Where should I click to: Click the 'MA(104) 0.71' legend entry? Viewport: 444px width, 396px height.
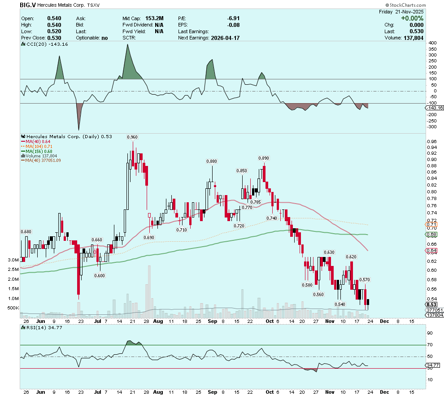tap(39, 146)
